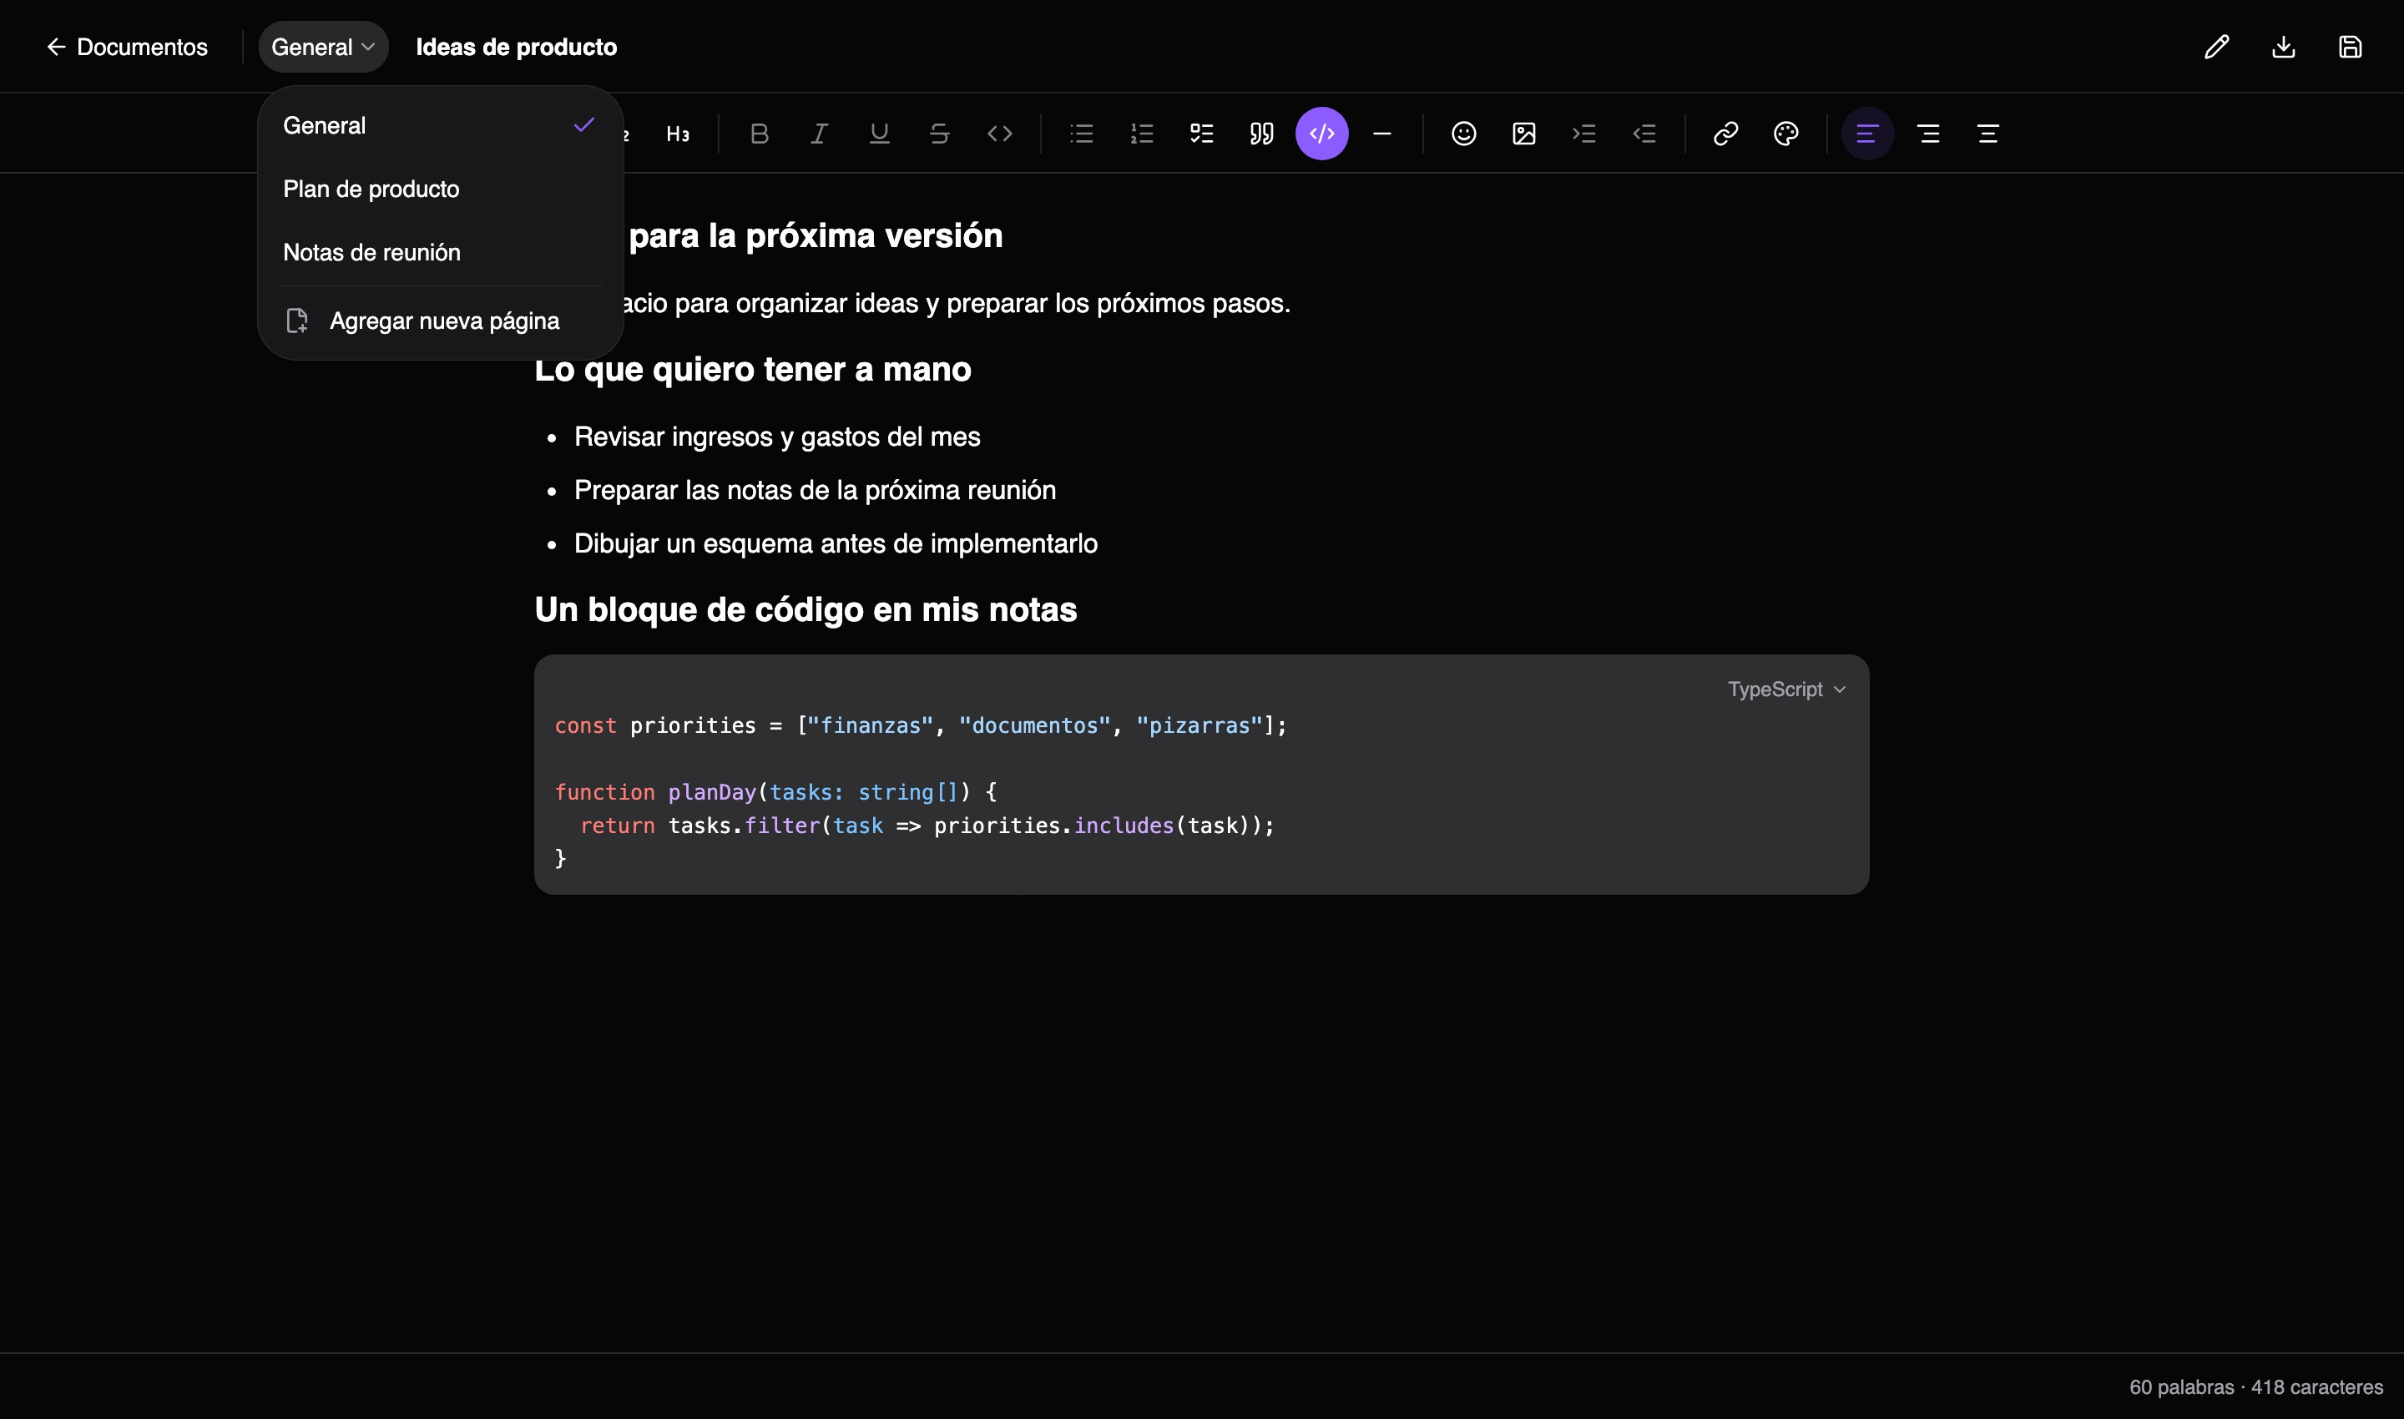Open the TypeScript language dropdown

coord(1786,689)
